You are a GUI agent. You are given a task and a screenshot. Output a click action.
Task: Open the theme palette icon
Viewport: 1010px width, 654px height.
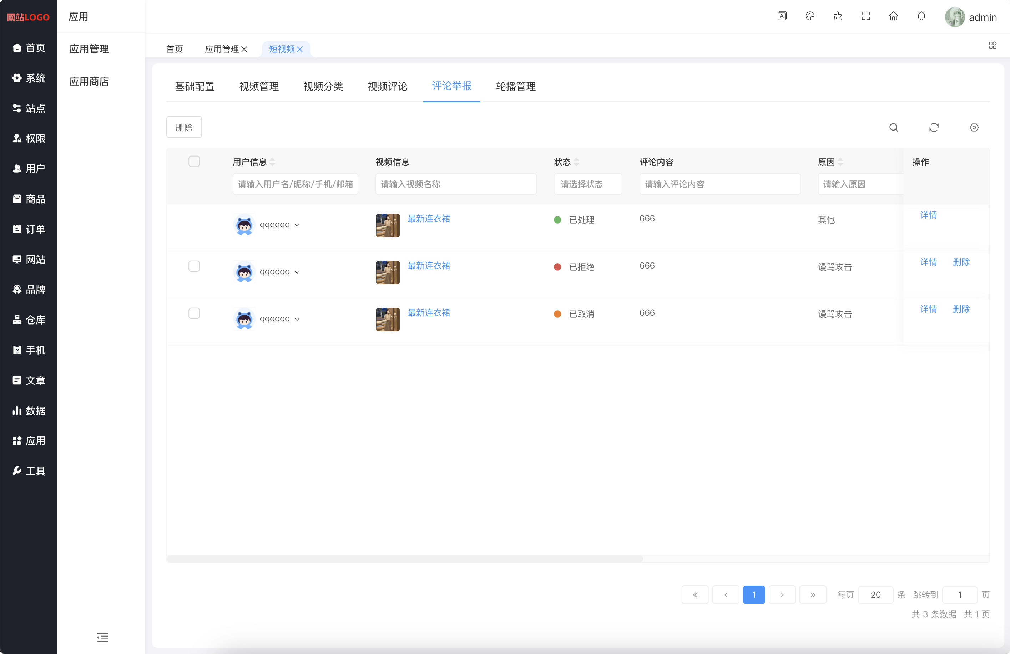tap(810, 16)
